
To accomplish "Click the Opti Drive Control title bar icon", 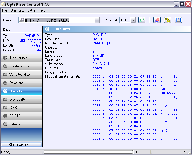I will click(4, 4).
